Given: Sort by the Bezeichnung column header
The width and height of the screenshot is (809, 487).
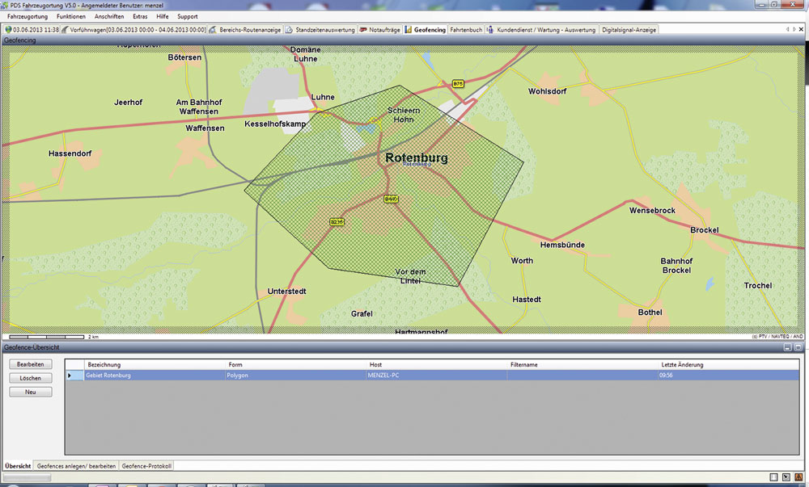Looking at the screenshot, I should coord(154,364).
